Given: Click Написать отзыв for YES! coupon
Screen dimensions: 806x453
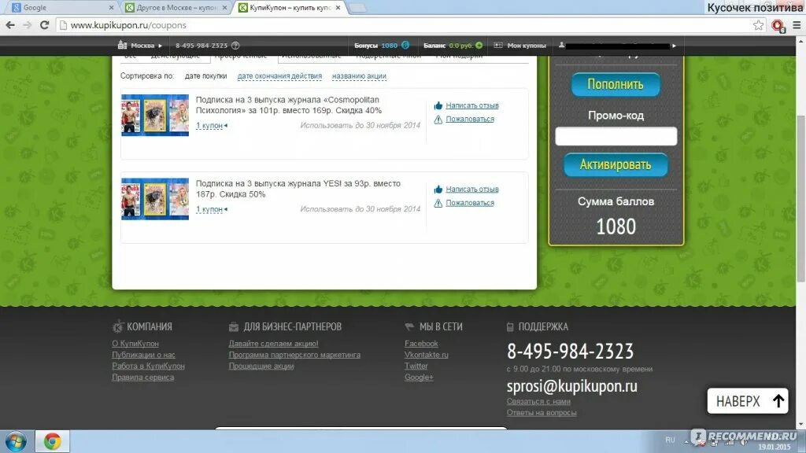Looking at the screenshot, I should [x=472, y=189].
